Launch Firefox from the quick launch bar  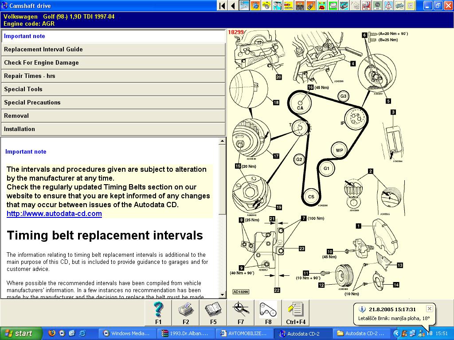[x=52, y=333]
